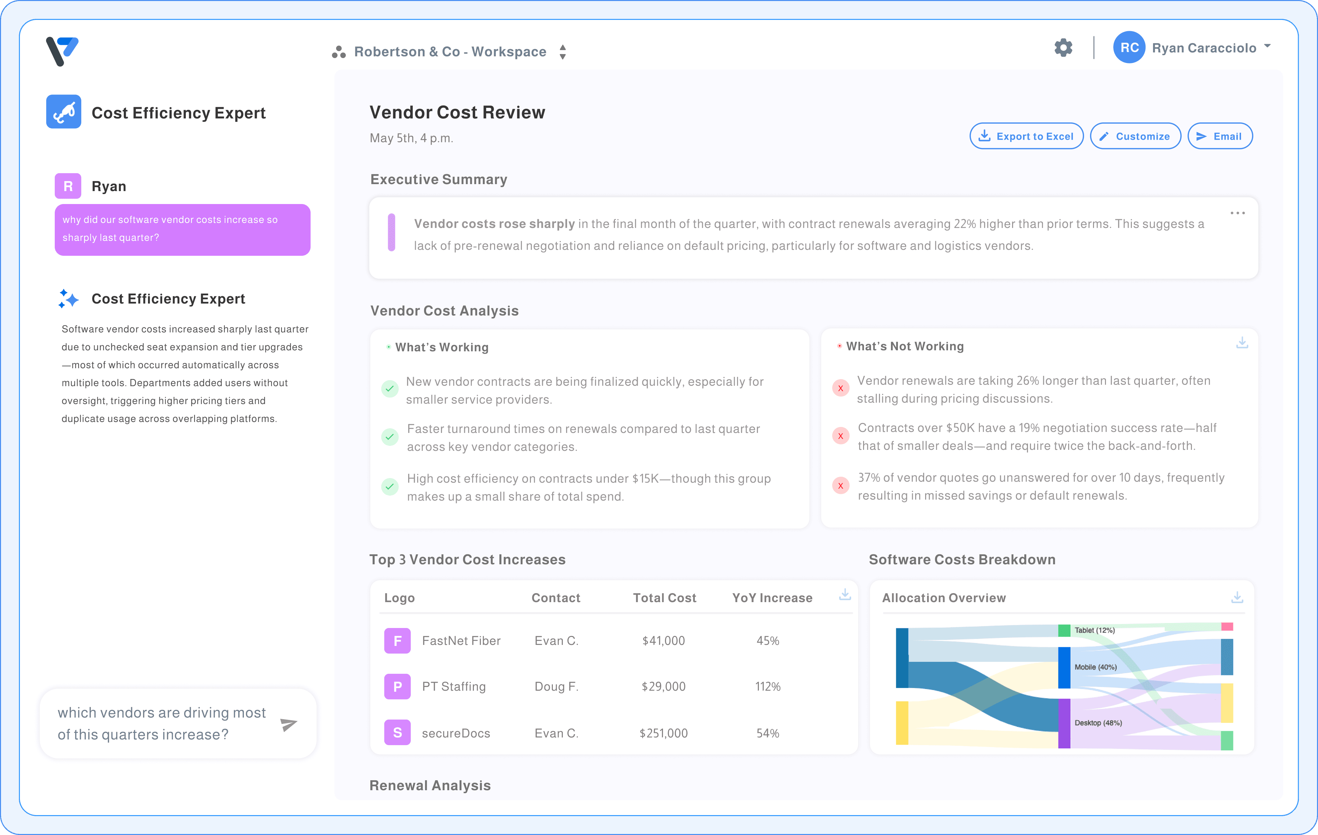Click the FastNet Fiber F logo
Viewport: 1318px width, 835px height.
coord(398,641)
